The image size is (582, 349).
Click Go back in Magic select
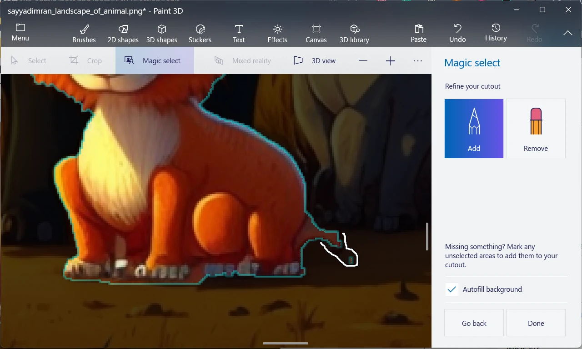474,323
